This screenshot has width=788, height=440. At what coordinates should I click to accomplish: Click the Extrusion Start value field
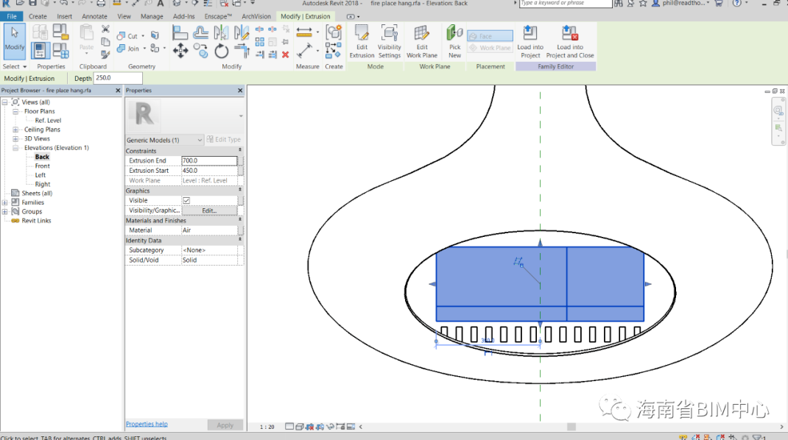coord(209,171)
